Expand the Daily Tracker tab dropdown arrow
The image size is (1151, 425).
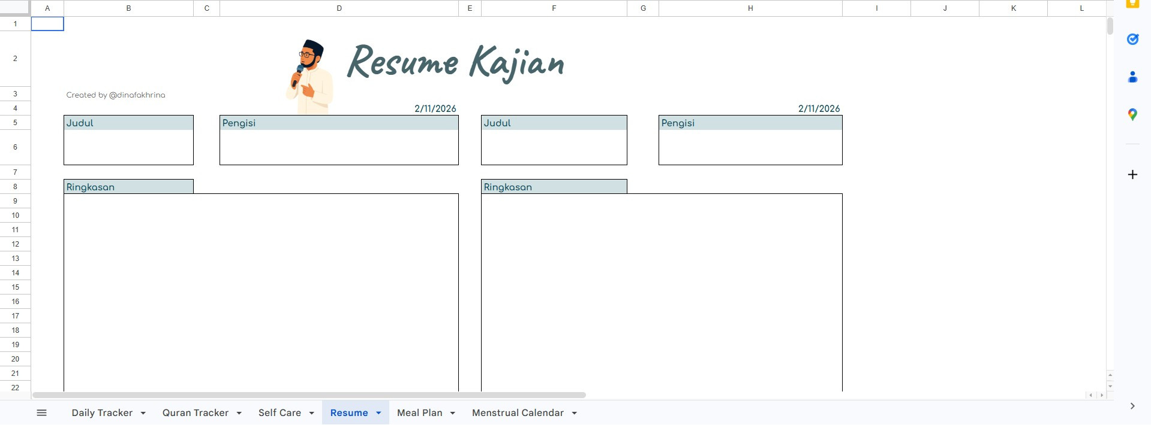pos(143,413)
